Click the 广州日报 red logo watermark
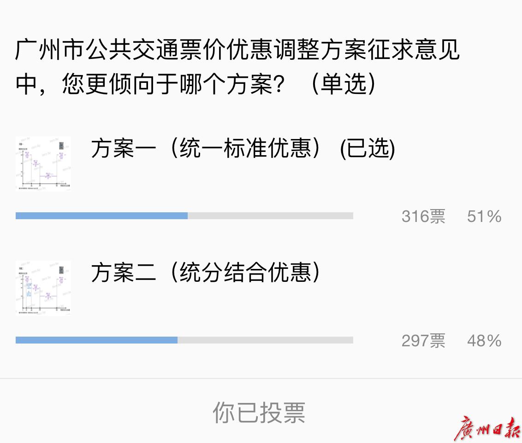 tap(486, 430)
